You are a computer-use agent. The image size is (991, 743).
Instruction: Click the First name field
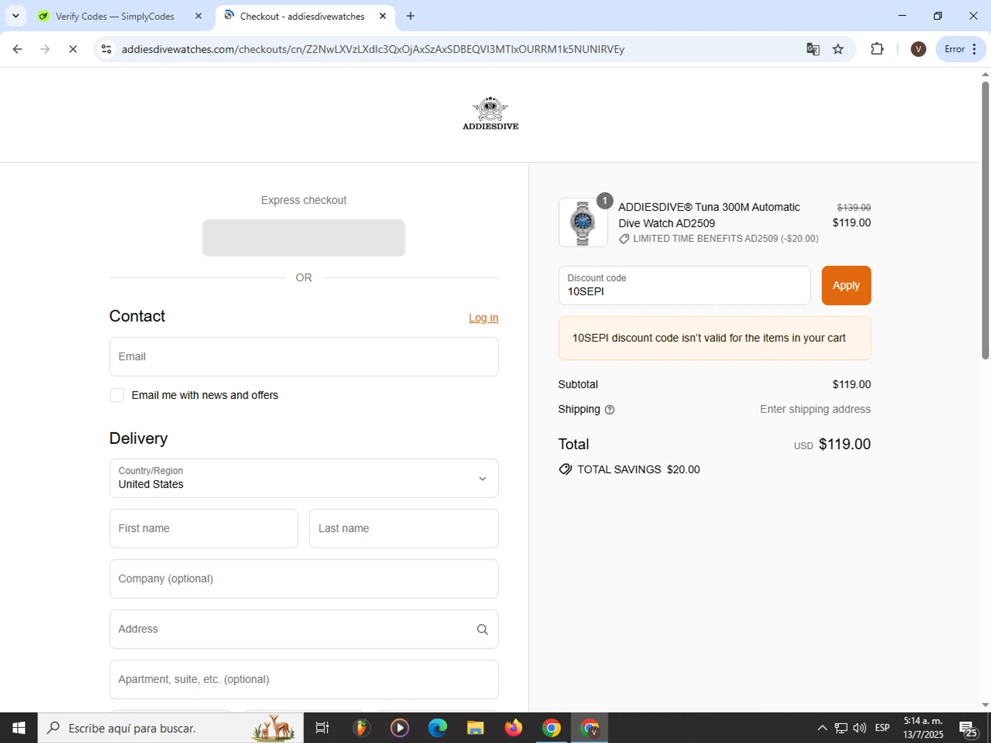(x=203, y=528)
